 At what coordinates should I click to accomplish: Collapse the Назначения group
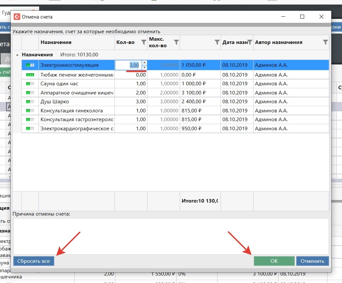(x=17, y=55)
